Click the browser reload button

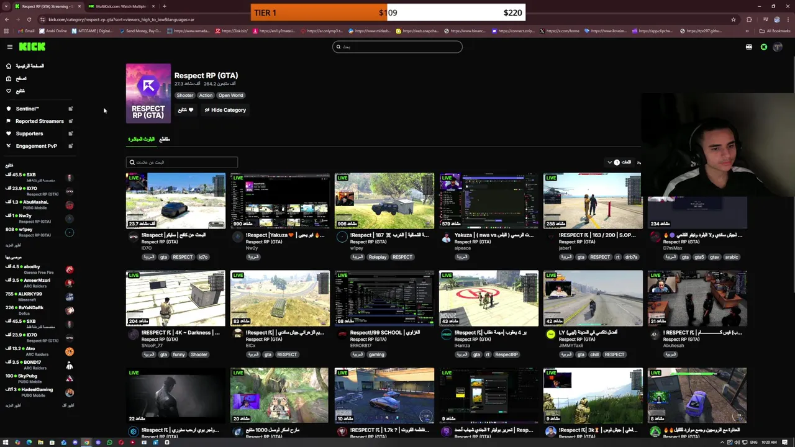pos(29,19)
